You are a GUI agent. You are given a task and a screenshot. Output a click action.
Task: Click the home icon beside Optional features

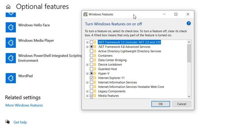tap(8, 7)
